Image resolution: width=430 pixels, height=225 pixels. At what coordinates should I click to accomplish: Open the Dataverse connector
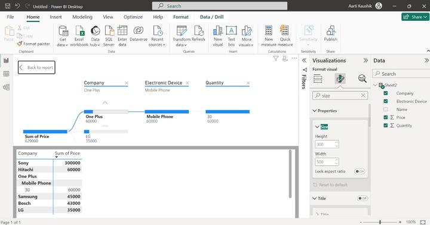(x=139, y=34)
